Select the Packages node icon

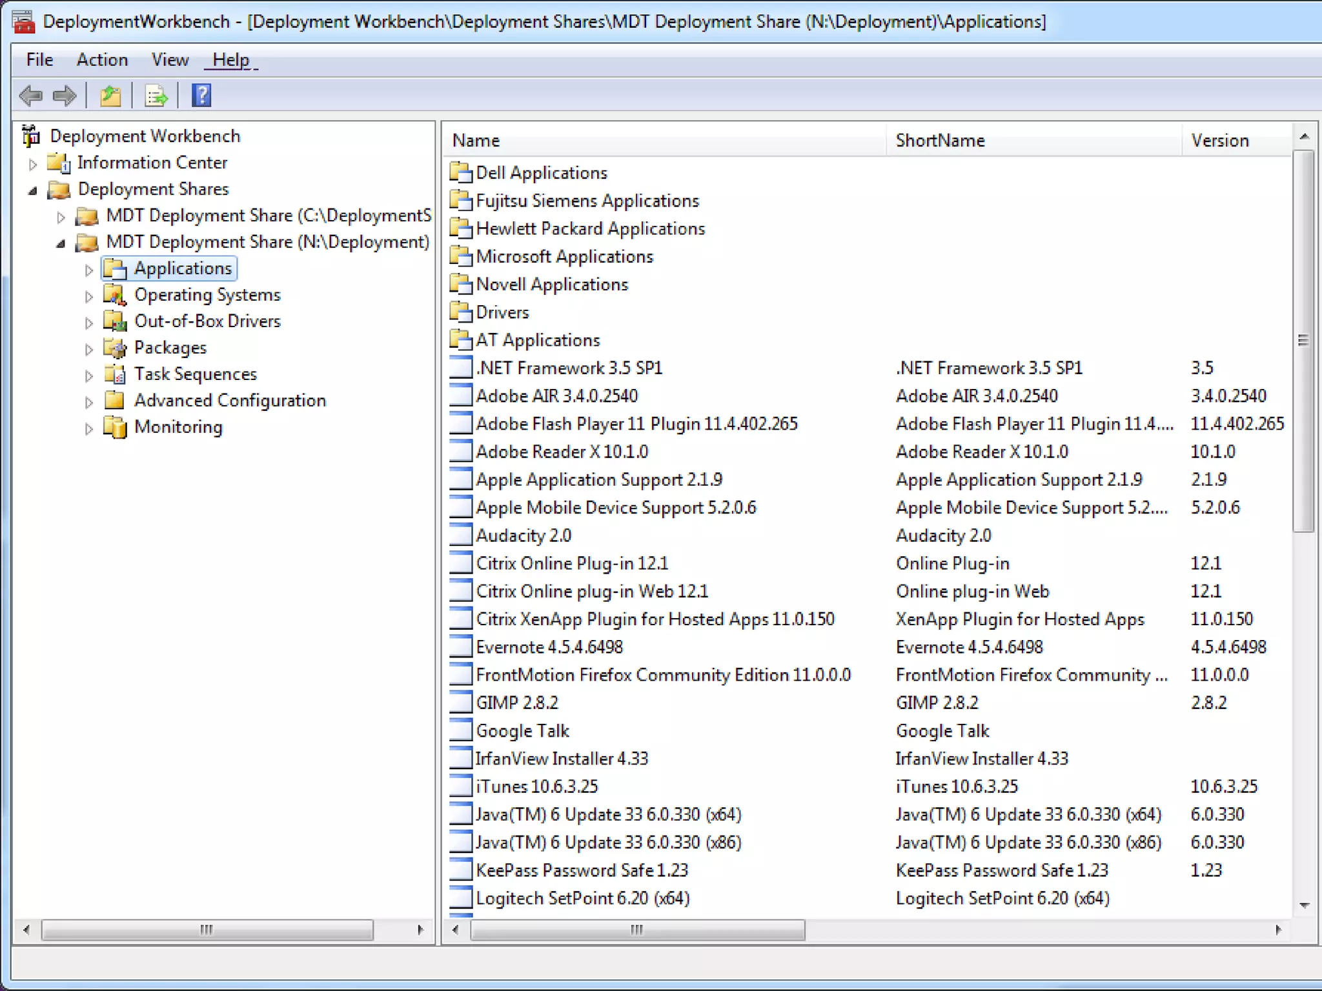click(x=115, y=348)
